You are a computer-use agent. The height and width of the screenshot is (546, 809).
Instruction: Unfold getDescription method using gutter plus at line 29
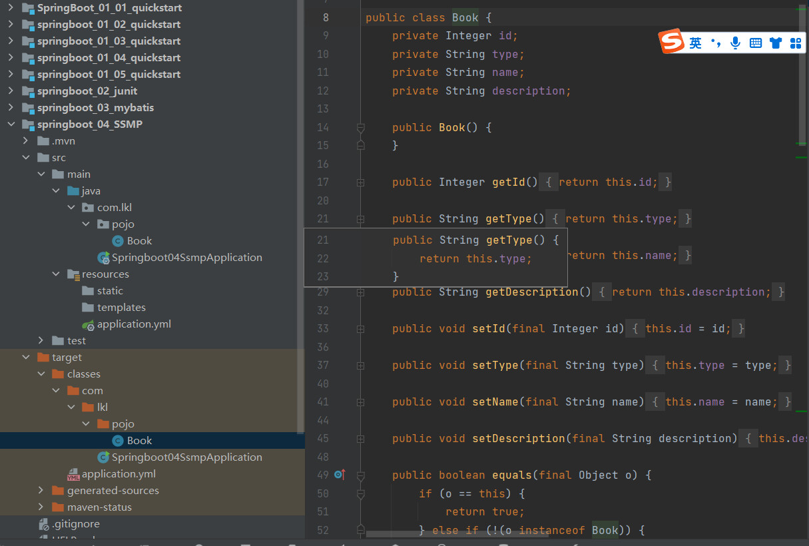click(360, 292)
